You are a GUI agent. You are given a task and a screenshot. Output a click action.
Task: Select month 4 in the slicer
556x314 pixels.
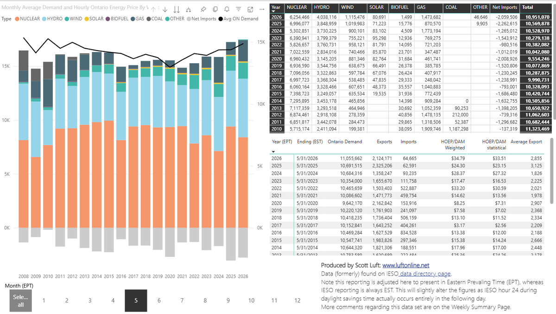coord(113,301)
